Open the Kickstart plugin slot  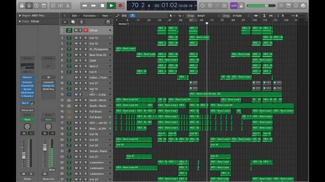point(27,82)
